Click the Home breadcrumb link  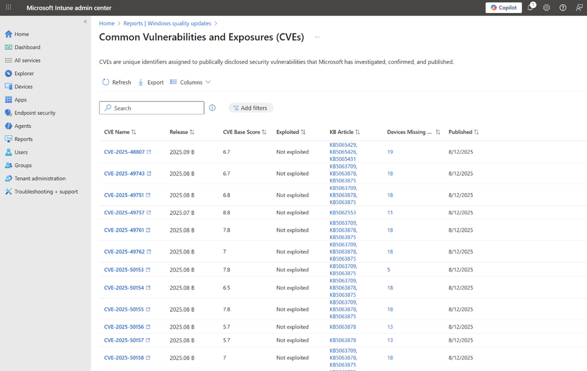[x=107, y=23]
